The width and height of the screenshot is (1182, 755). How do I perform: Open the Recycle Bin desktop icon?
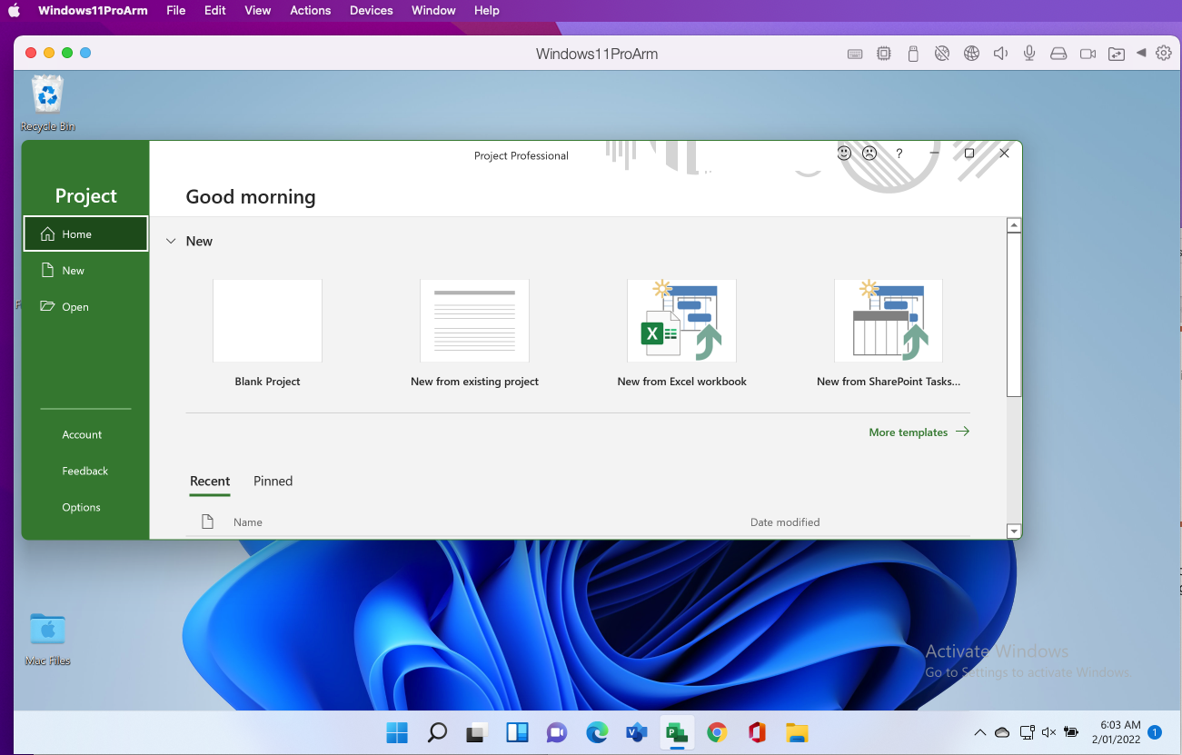click(x=47, y=104)
